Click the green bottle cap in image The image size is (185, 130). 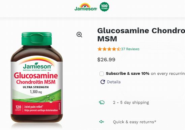coord(37,39)
